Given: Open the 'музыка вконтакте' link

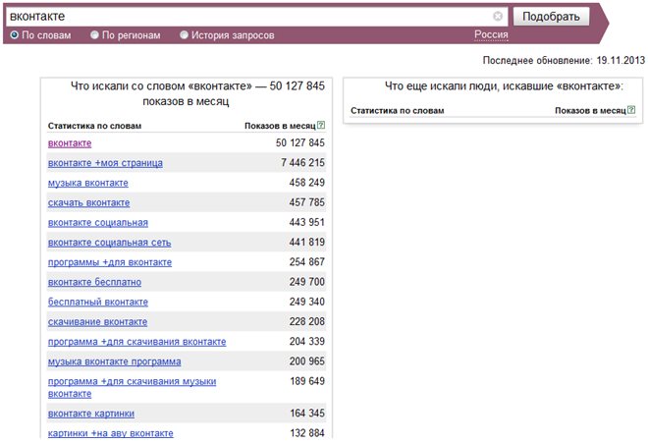Looking at the screenshot, I should tap(88, 183).
